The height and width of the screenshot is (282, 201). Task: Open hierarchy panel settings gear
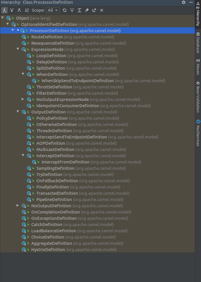pos(184,2)
